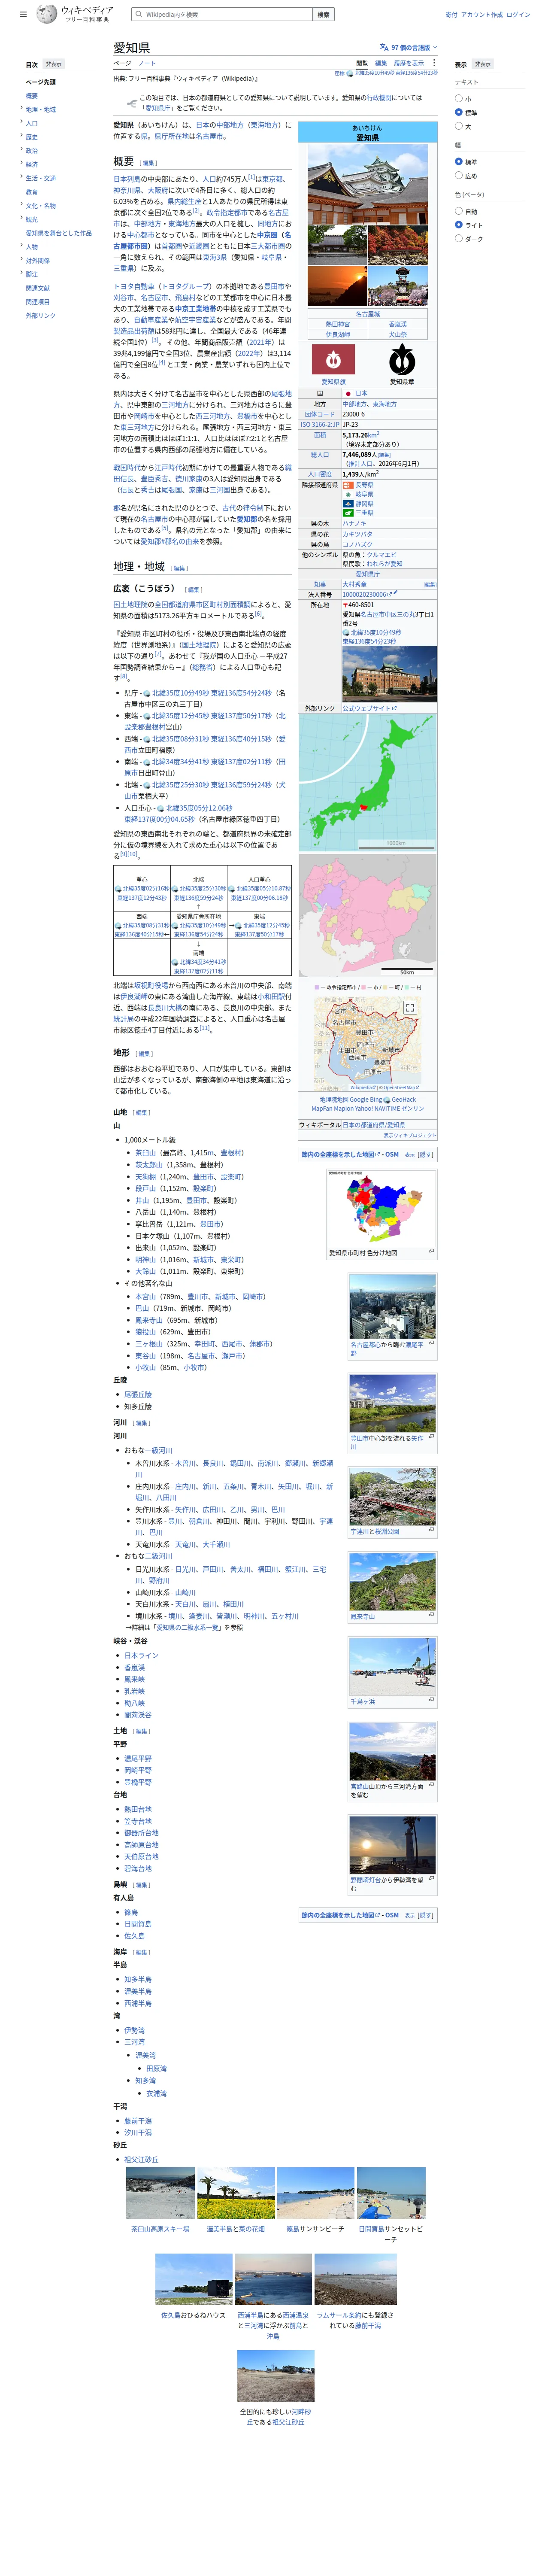Open the 閲覧 tab
This screenshot has width=551, height=2576.
click(362, 63)
